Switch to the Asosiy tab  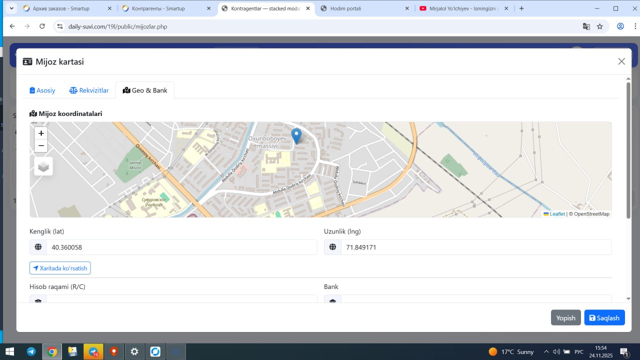click(42, 90)
